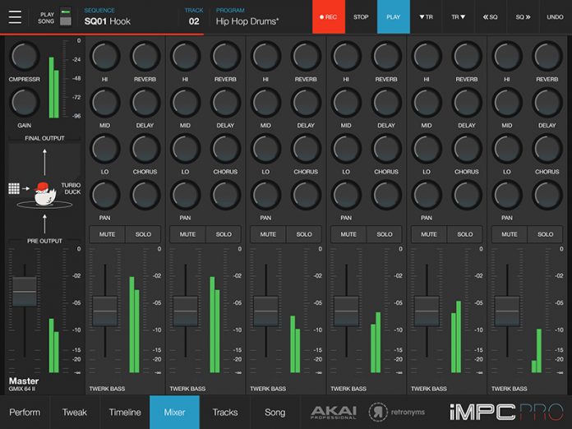Image resolution: width=572 pixels, height=429 pixels.
Task: Switch to the Perform tab
Action: tap(25, 412)
